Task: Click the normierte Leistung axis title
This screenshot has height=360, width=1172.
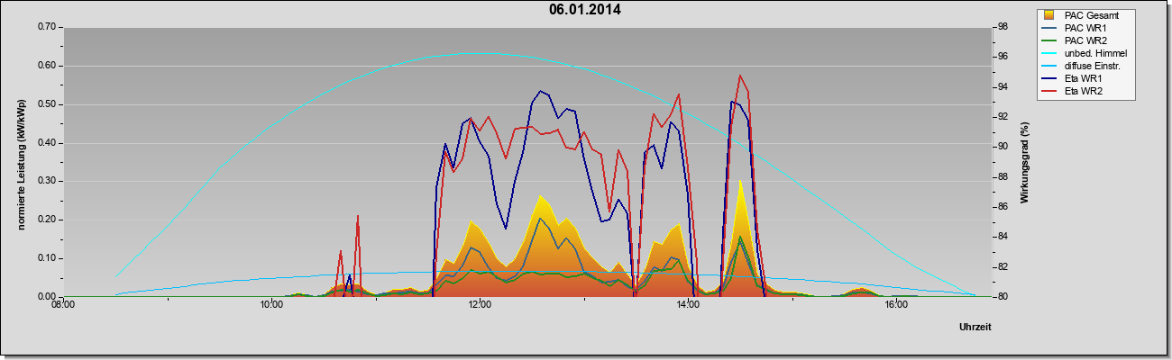Action: point(19,162)
